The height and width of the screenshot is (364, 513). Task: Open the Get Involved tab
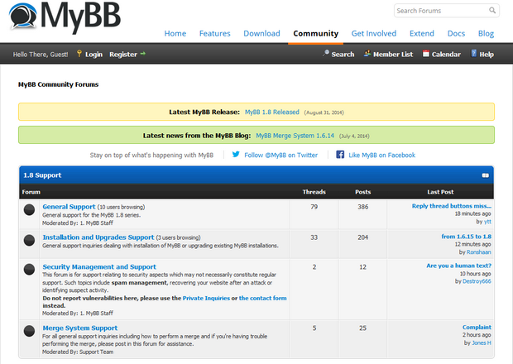(x=374, y=33)
